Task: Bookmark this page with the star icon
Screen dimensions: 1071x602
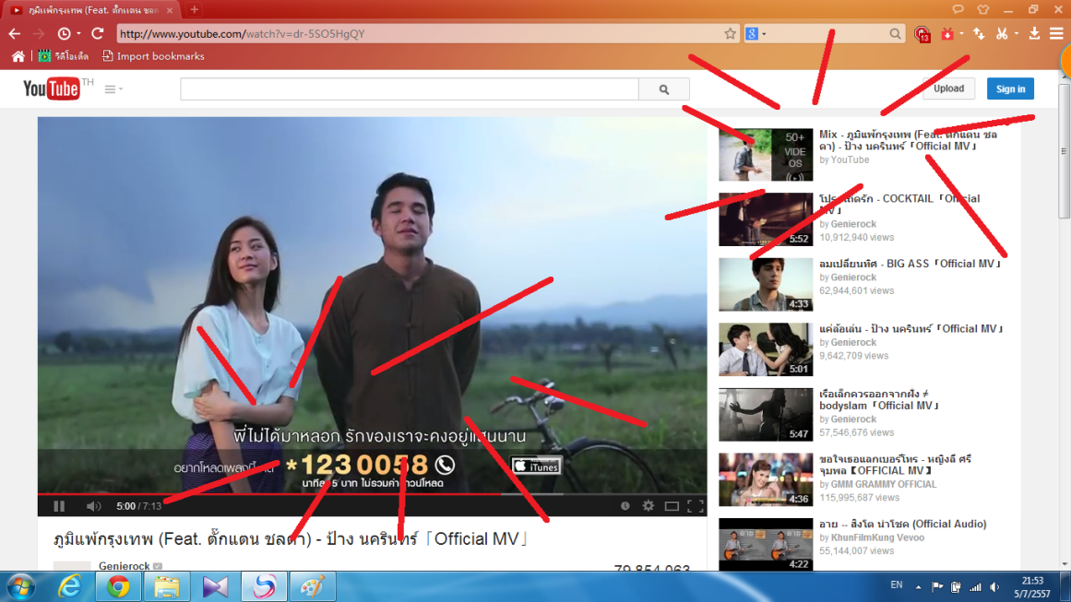Action: point(731,33)
